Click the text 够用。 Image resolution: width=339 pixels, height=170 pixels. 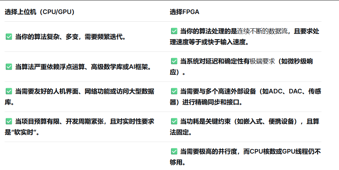tap(178, 162)
